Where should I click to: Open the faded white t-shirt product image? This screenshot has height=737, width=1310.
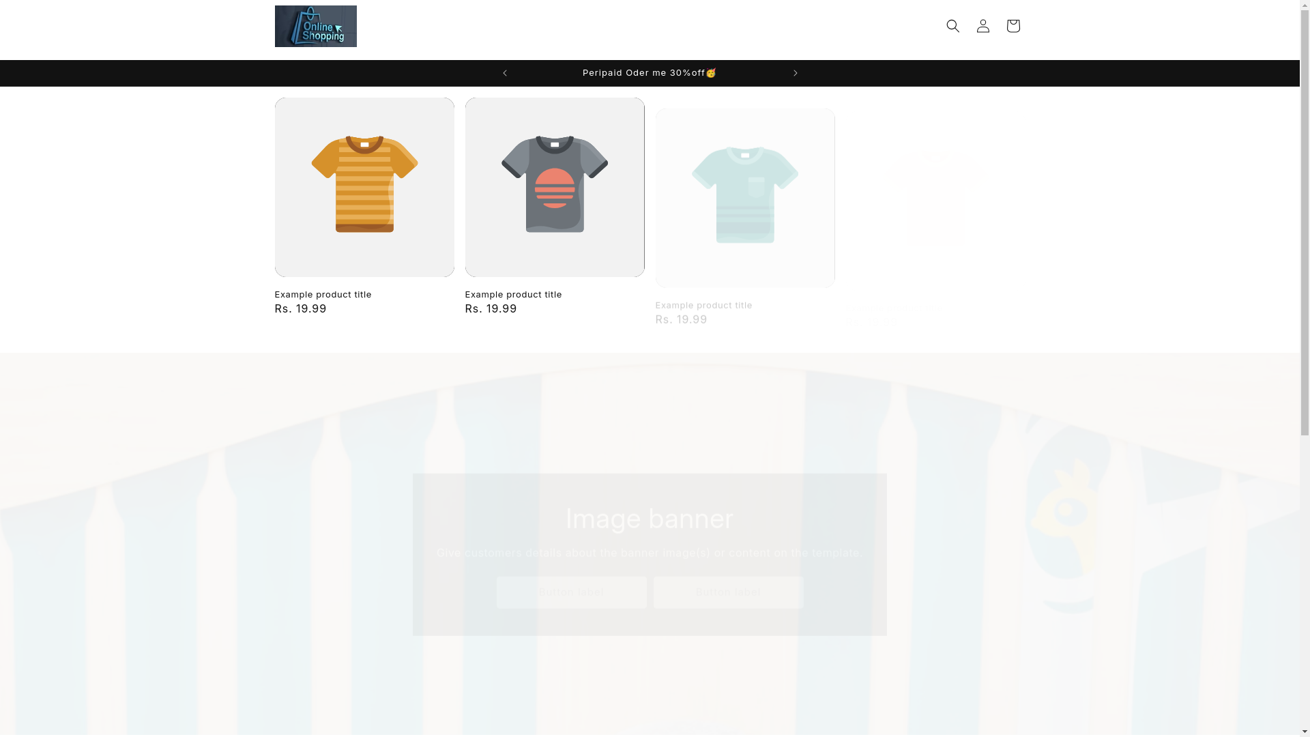935,199
